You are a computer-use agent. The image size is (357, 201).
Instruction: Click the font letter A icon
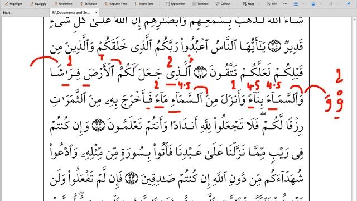click(x=331, y=4)
